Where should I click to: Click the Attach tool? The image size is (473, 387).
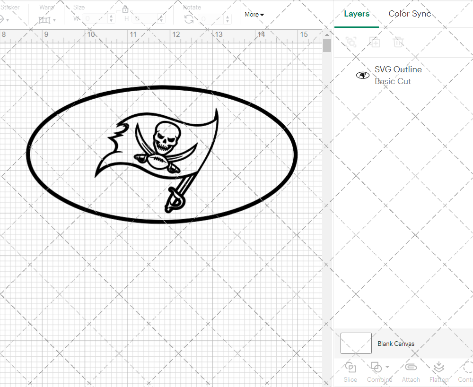pyautogui.click(x=411, y=372)
